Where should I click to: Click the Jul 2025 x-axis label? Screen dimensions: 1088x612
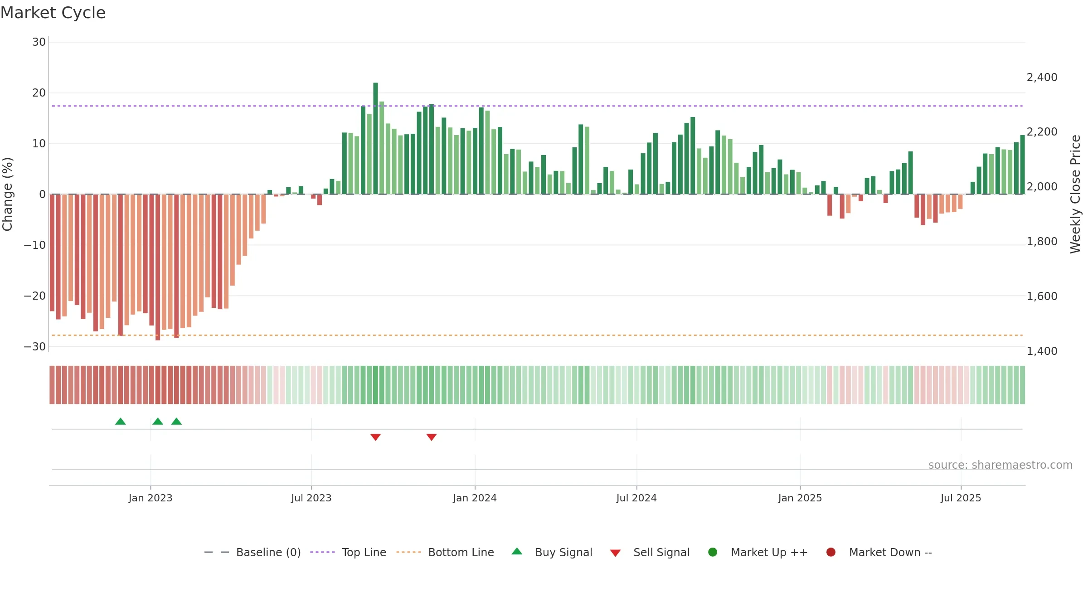961,498
